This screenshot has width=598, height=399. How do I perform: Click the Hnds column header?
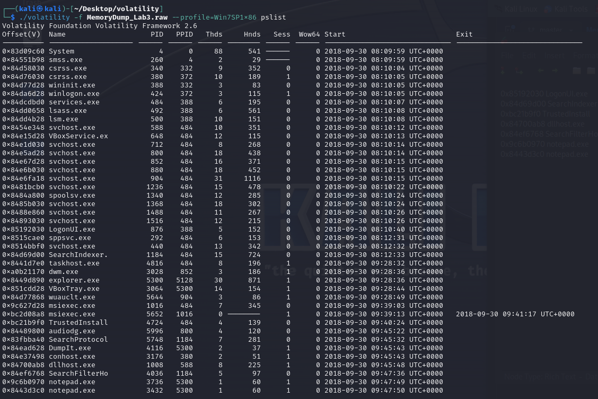252,34
